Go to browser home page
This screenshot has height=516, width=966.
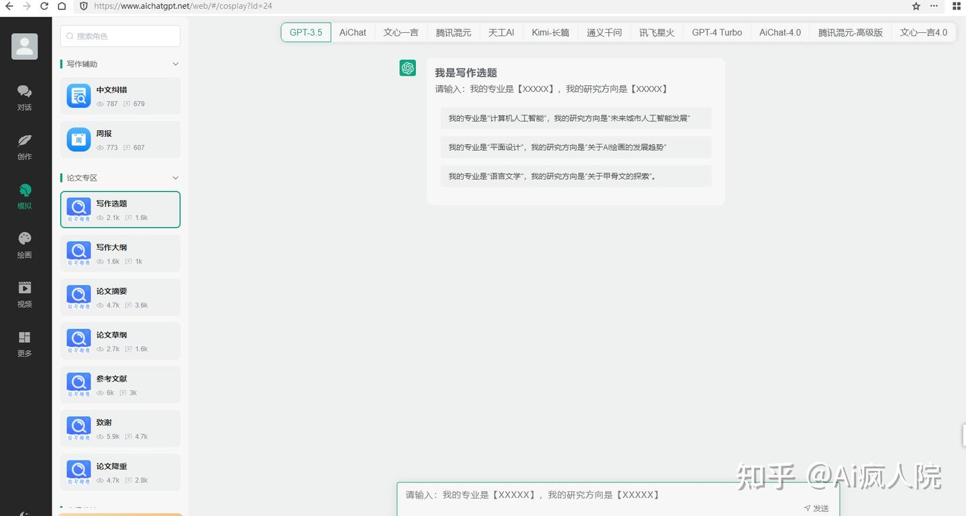[62, 6]
